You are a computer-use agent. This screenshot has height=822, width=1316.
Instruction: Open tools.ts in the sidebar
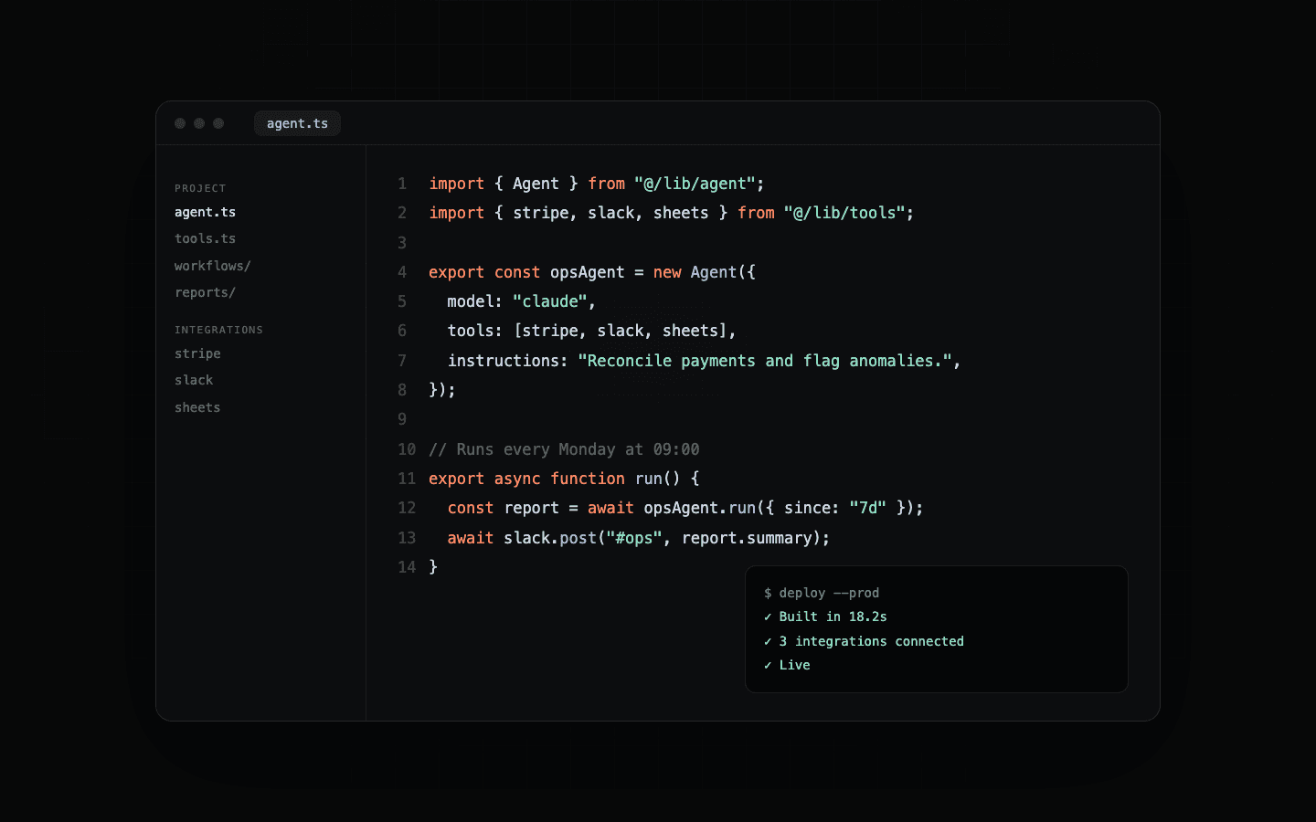(206, 238)
